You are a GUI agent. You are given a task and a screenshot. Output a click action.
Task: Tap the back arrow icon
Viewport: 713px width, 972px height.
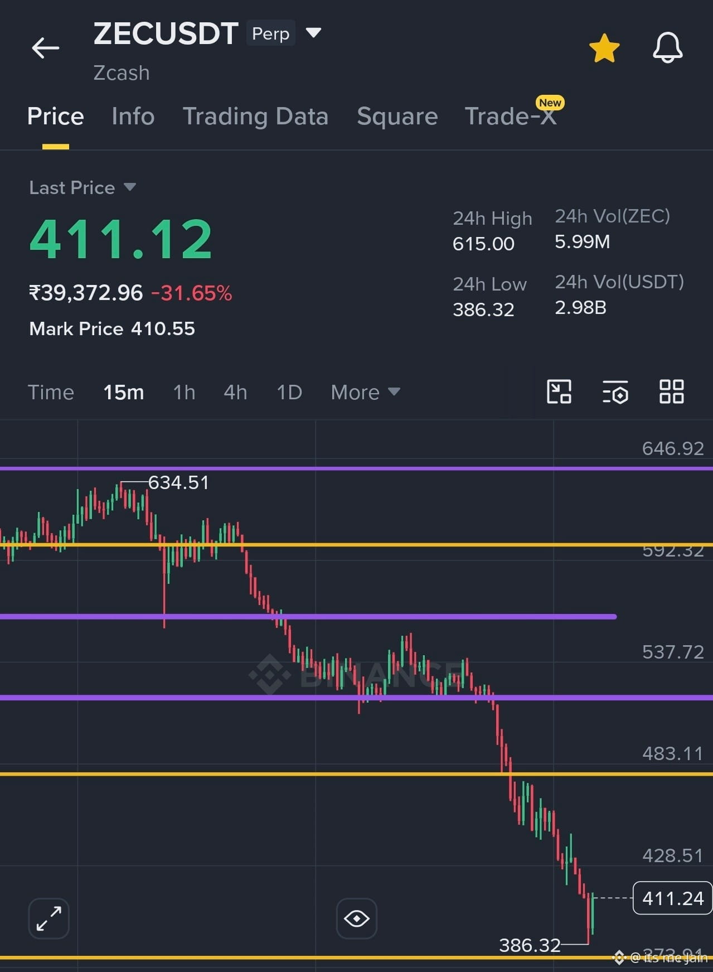coord(45,48)
